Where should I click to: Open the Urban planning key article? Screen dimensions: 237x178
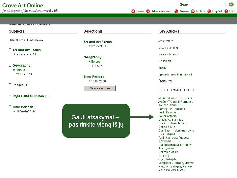168,48
